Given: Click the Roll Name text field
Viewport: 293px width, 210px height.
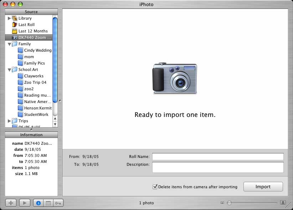Looking at the screenshot, I should point(217,157).
